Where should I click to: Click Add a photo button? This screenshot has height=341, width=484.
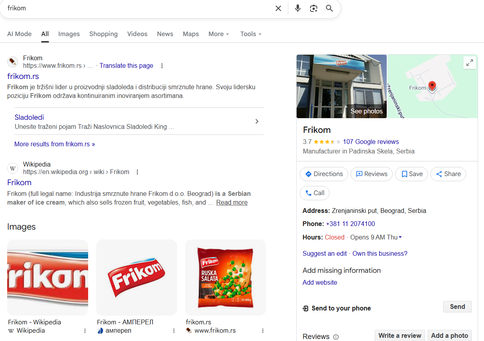(450, 335)
